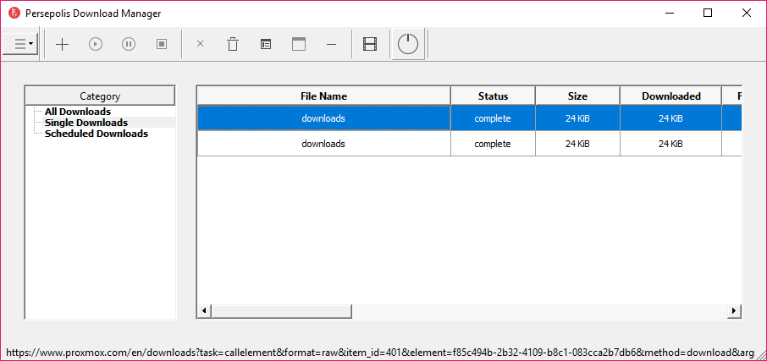
Task: Minimize the Persepolis window from the title bar
Action: click(669, 14)
